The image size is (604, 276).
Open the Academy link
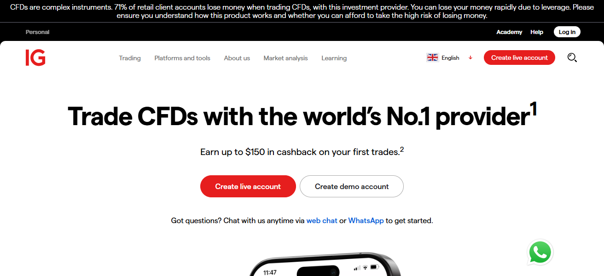pos(509,32)
